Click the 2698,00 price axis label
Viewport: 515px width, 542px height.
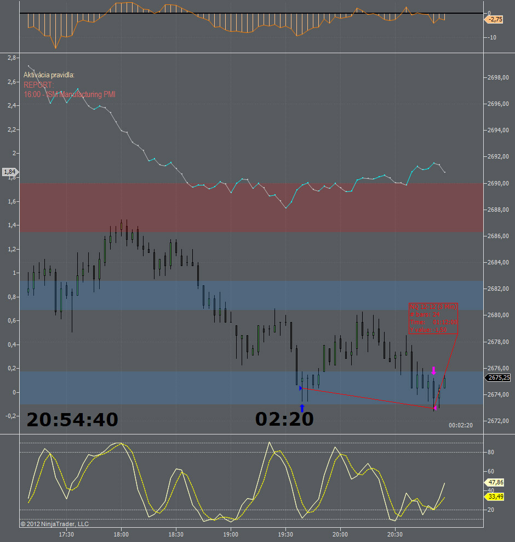click(498, 77)
